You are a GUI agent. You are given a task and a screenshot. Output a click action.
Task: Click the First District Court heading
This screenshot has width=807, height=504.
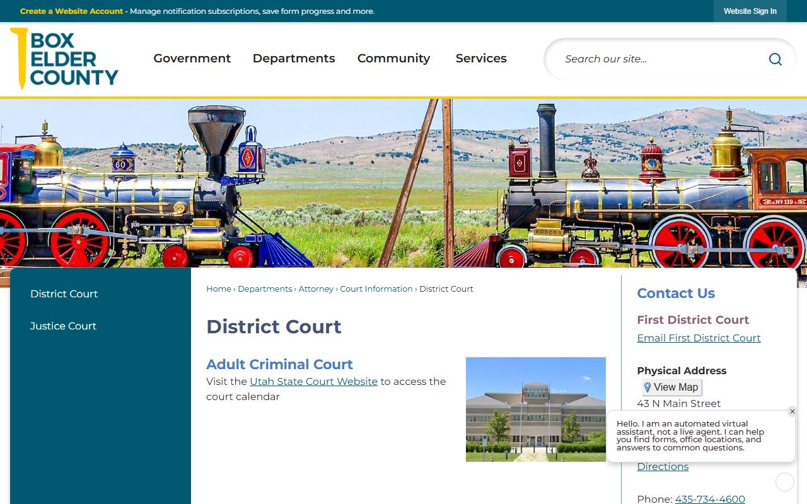(x=693, y=320)
